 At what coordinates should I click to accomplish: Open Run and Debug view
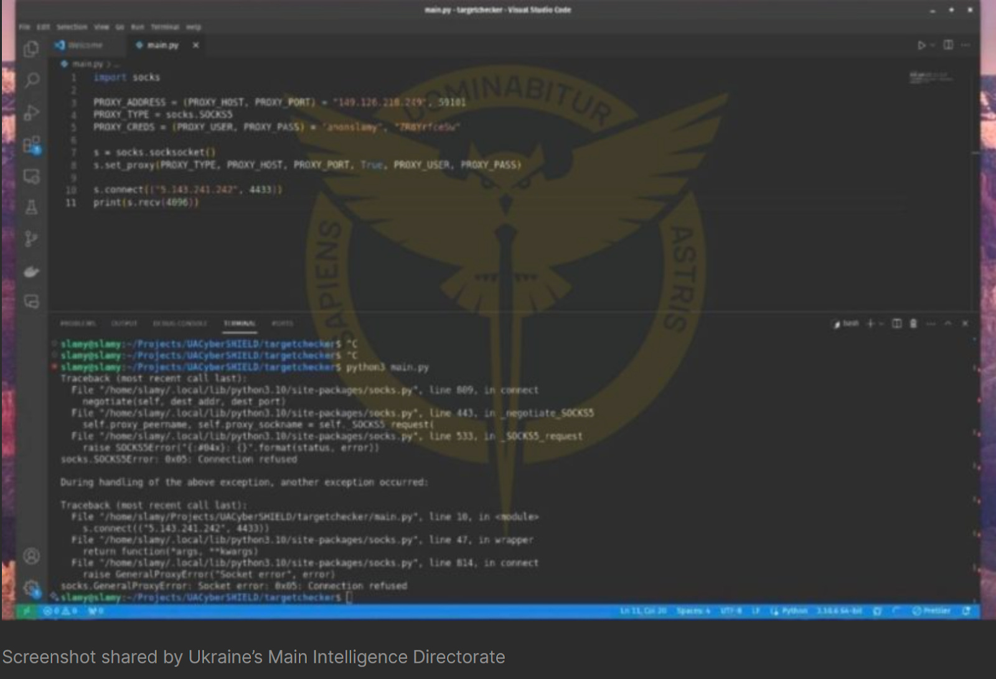31,113
